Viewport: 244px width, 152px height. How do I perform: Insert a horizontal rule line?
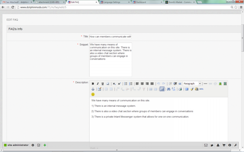click(205, 84)
